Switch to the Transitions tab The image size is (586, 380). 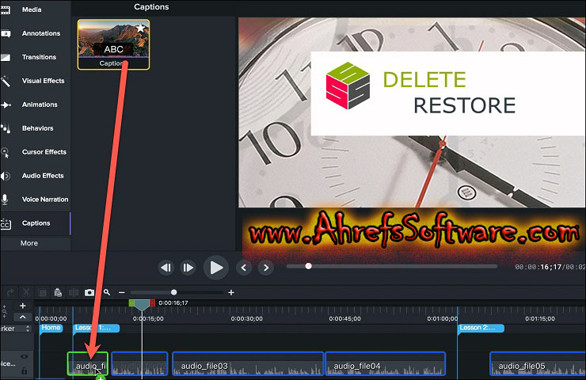(39, 57)
